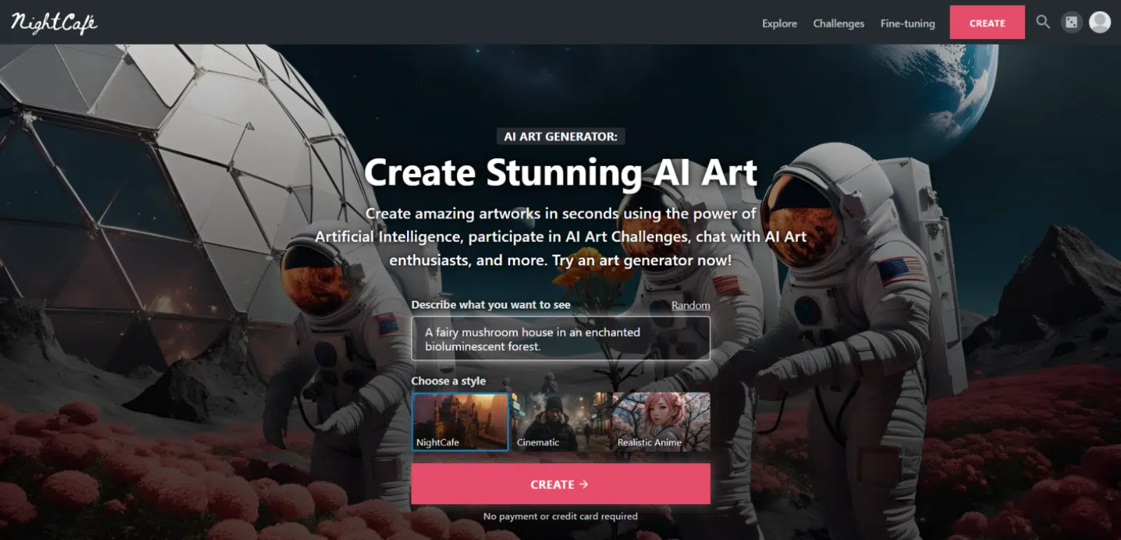Focus the prompt description text box
This screenshot has width=1121, height=540.
(x=560, y=339)
